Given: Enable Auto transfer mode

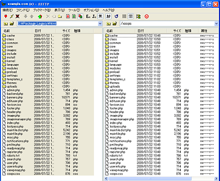Looking at the screenshot, I should coord(80,17).
